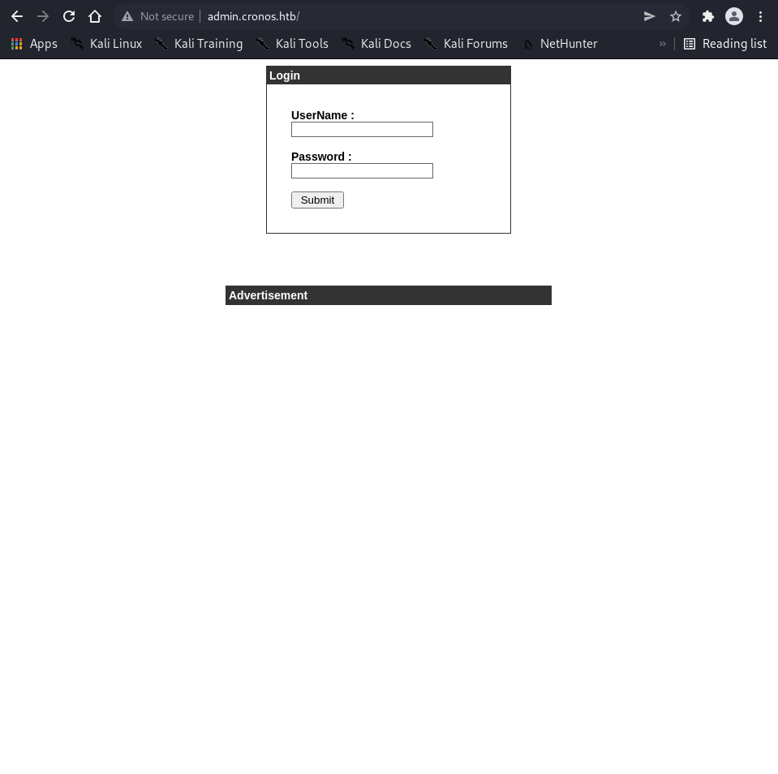Screen dimensions: 778x774
Task: Open the Kali Training bookmark
Action: (x=199, y=44)
